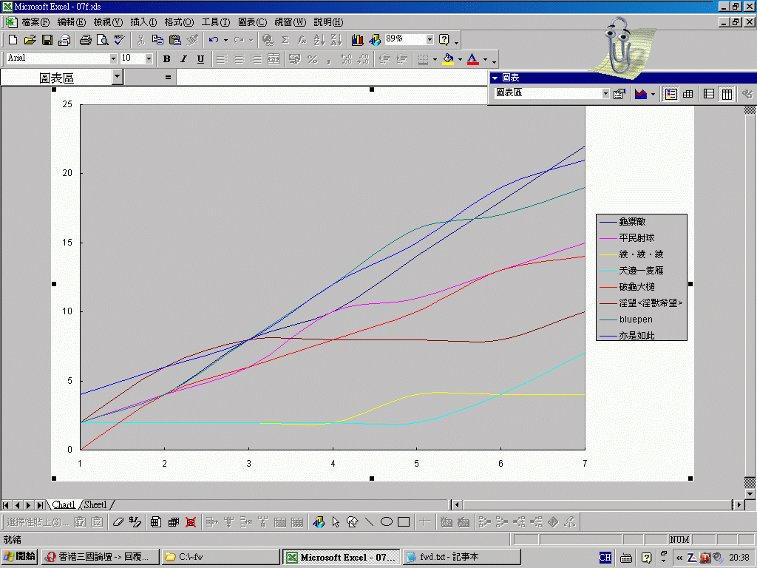Open the 89% zoom dropdown
Viewport: 757px width, 568px height.
tap(430, 40)
